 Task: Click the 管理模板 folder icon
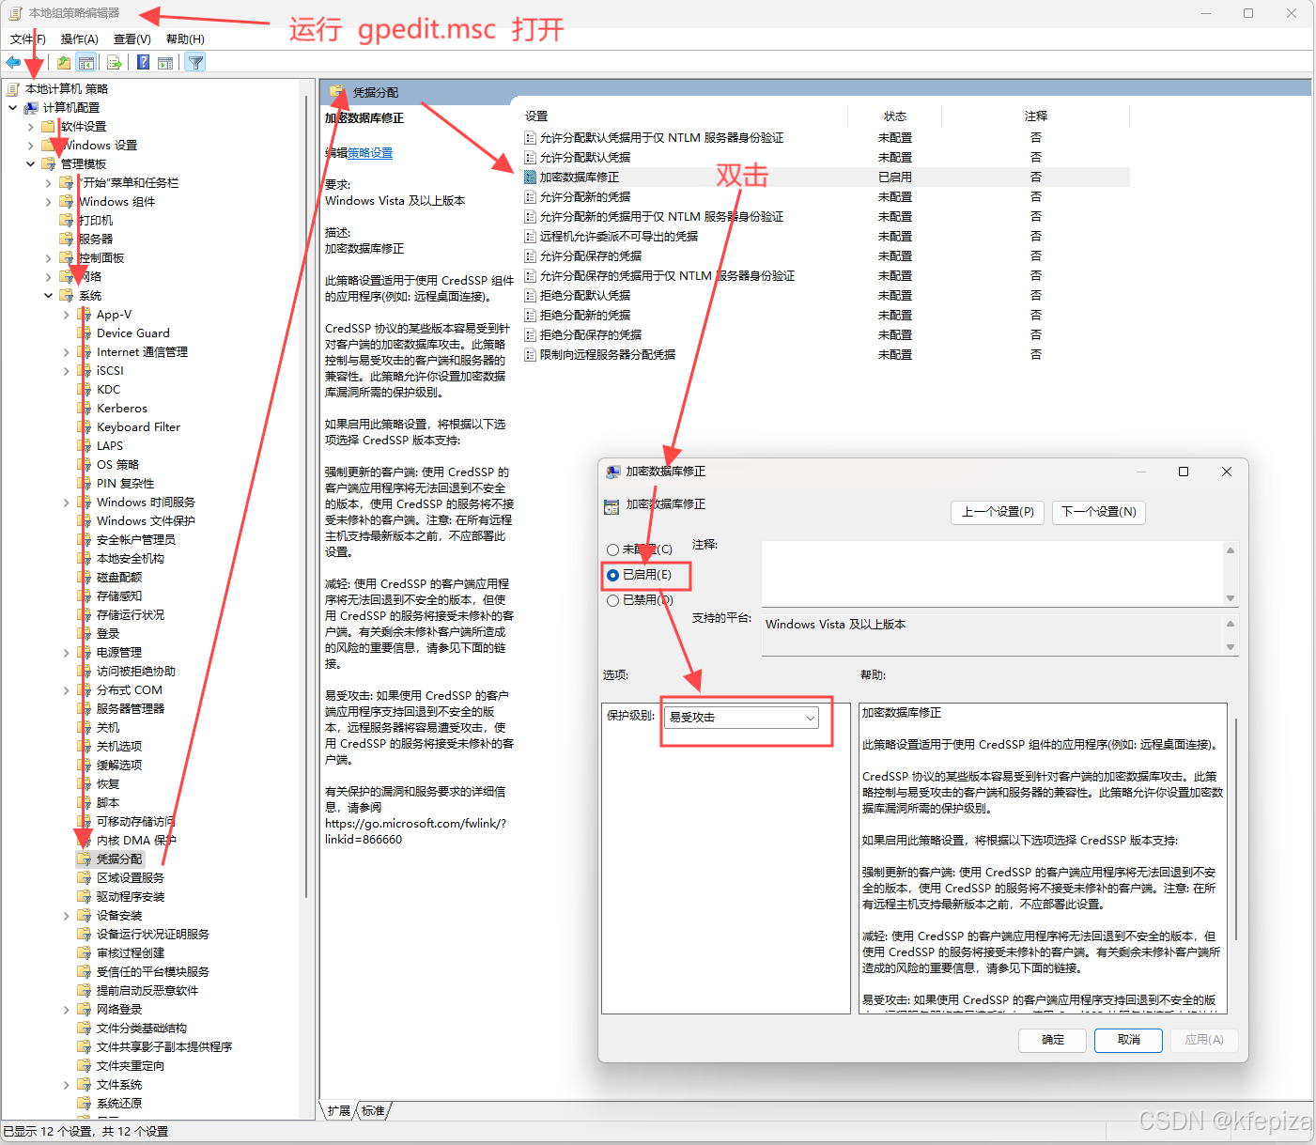point(49,164)
